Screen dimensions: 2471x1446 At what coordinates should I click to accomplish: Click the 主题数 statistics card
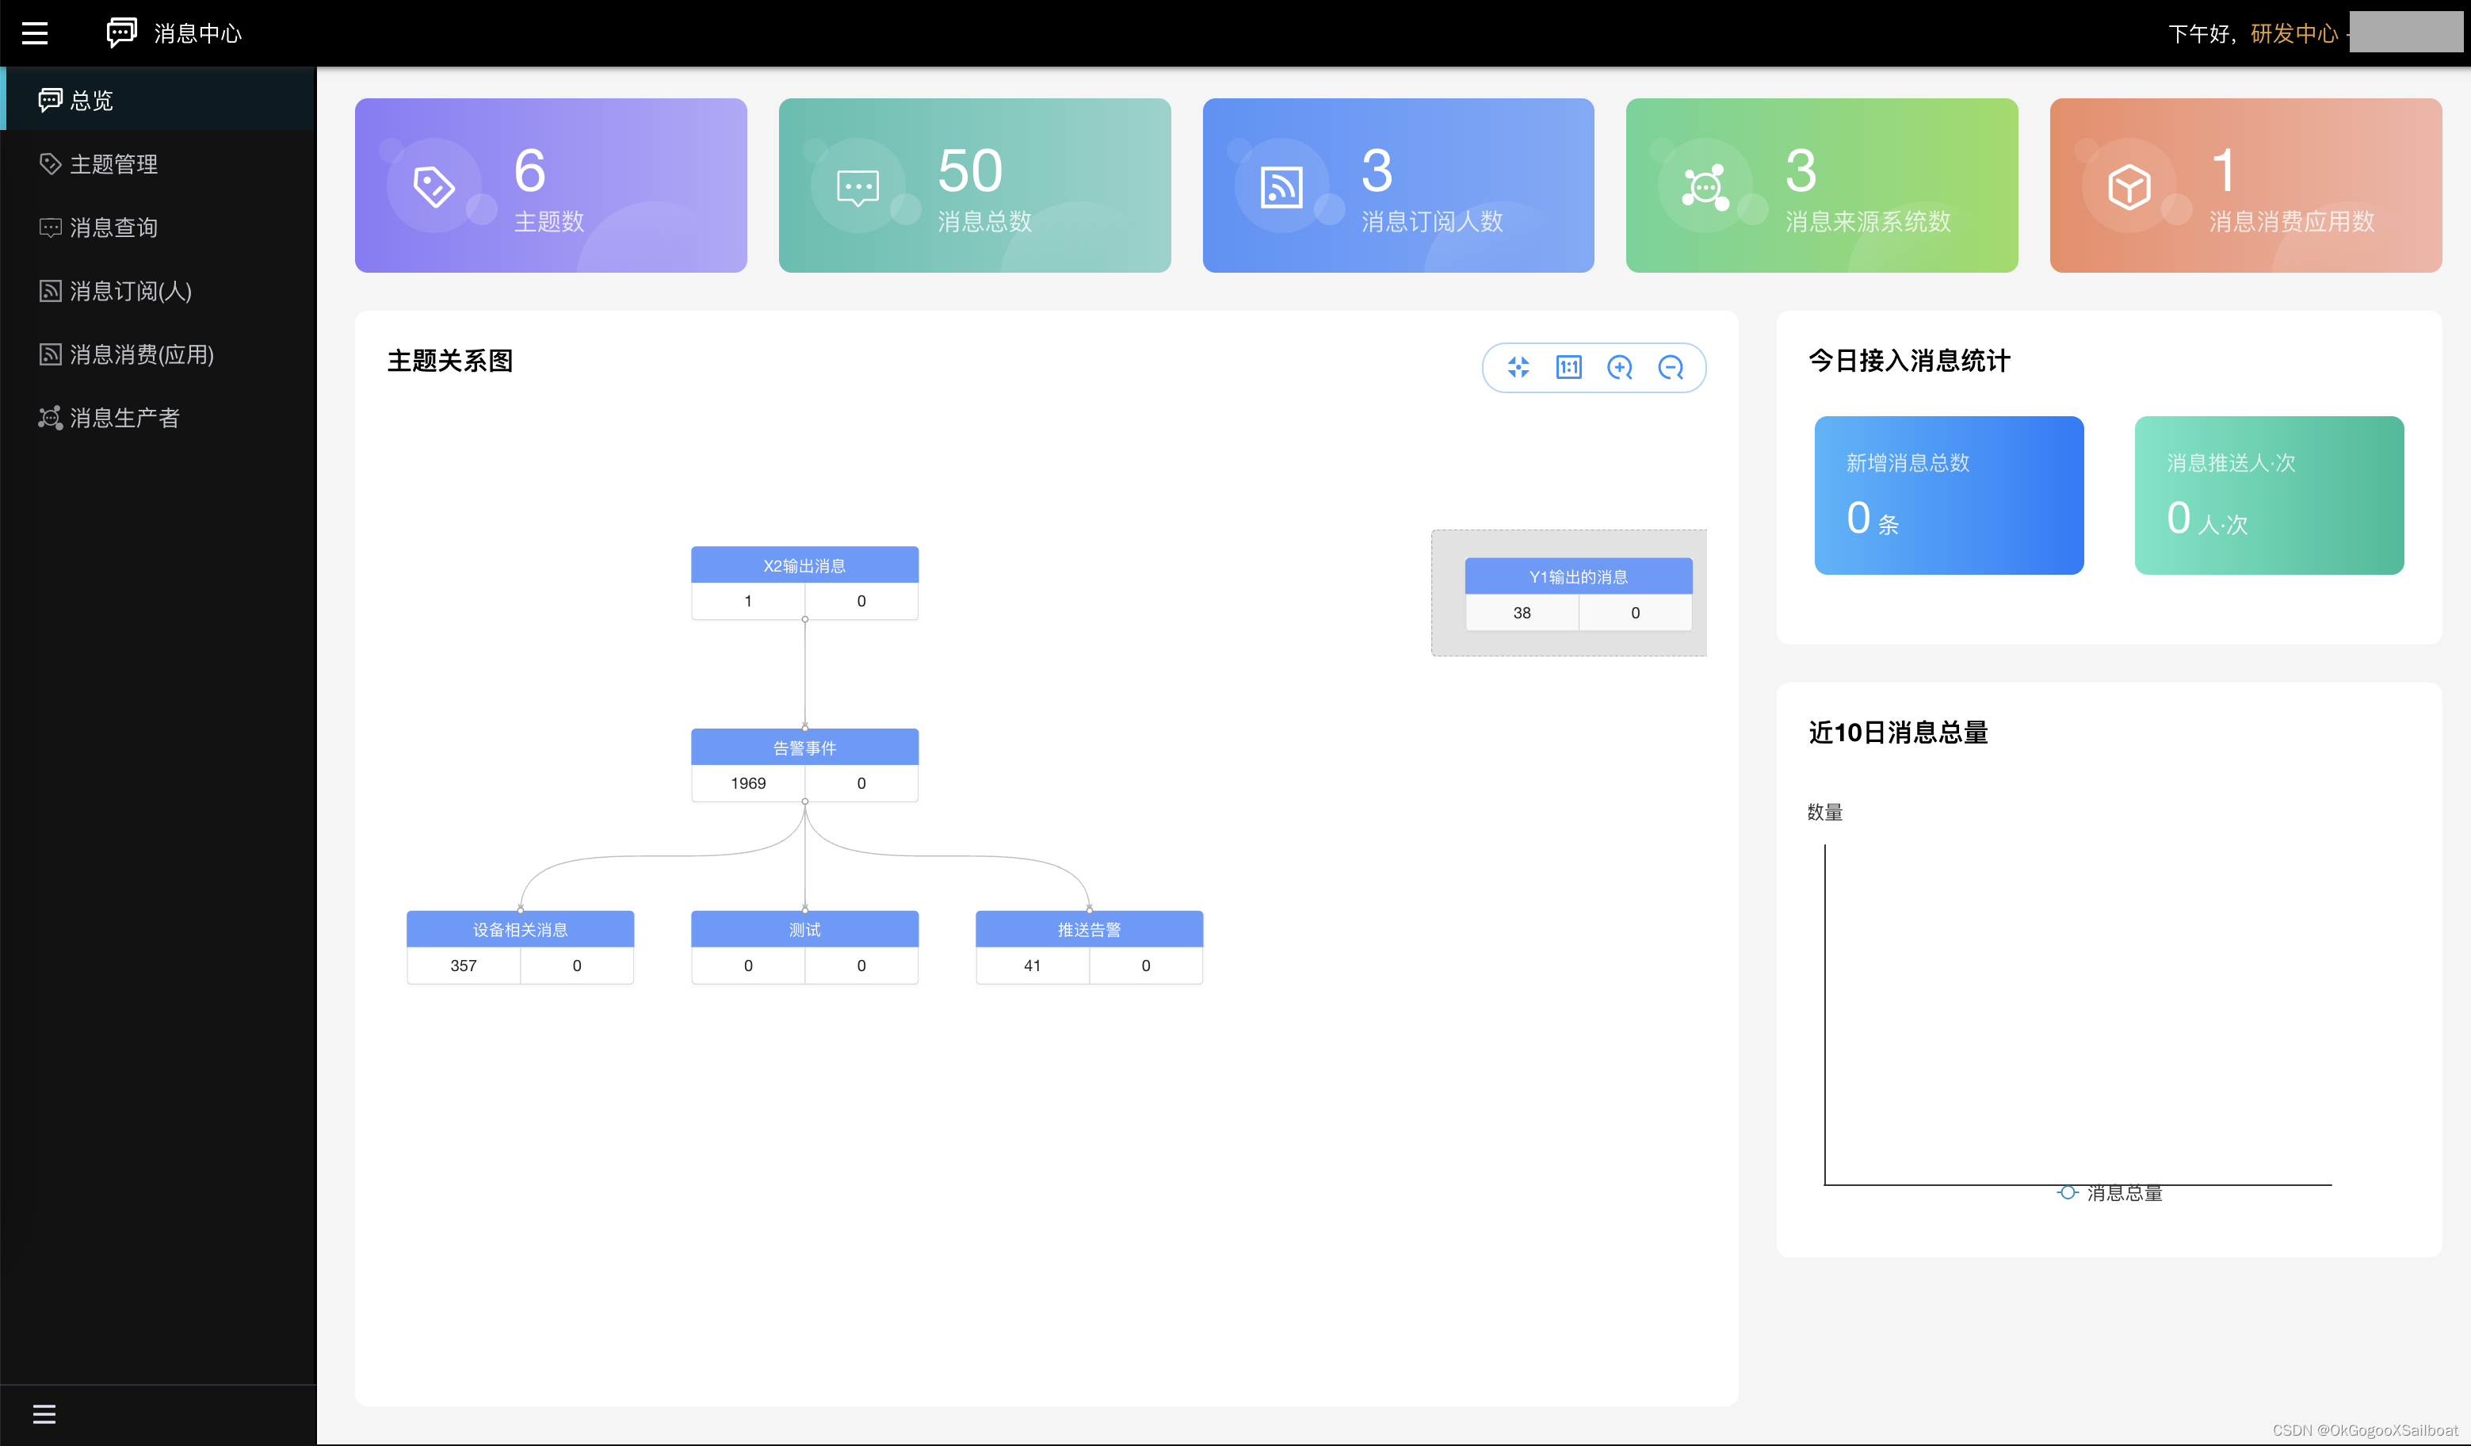pos(551,186)
